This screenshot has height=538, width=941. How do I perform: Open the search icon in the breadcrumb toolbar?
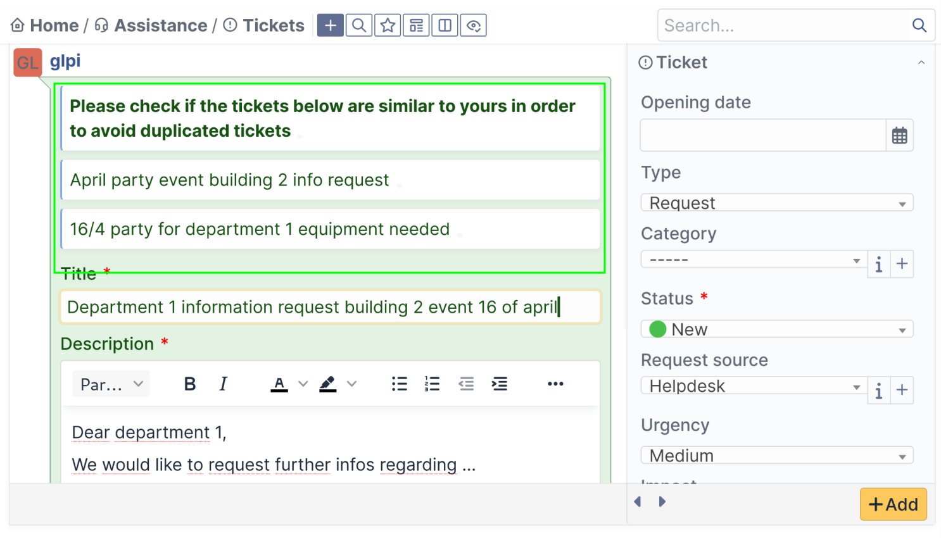pos(359,25)
